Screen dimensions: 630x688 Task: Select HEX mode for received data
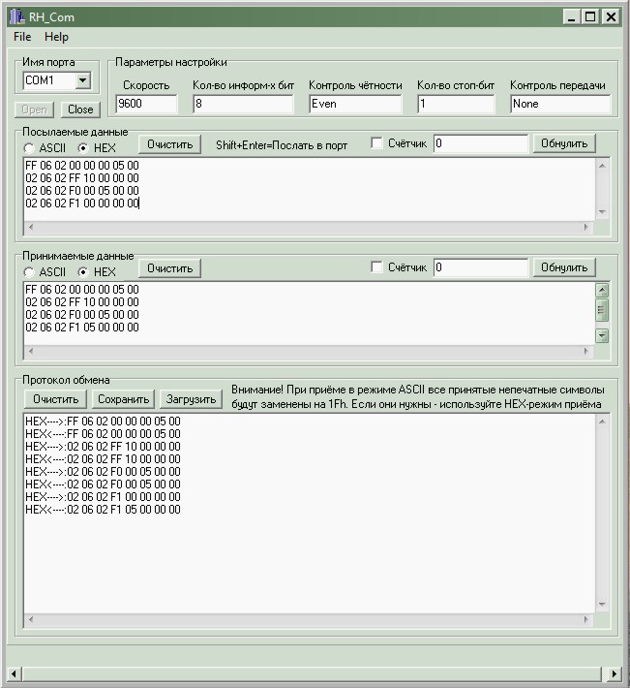(x=83, y=272)
